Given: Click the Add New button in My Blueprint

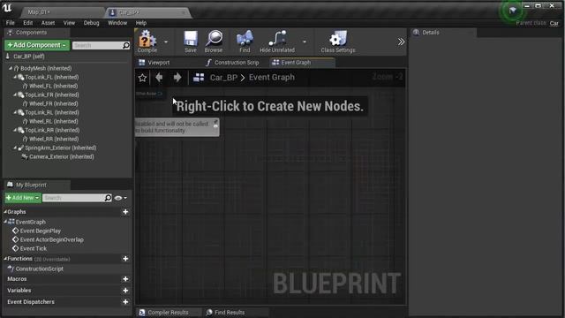Looking at the screenshot, I should tap(23, 198).
